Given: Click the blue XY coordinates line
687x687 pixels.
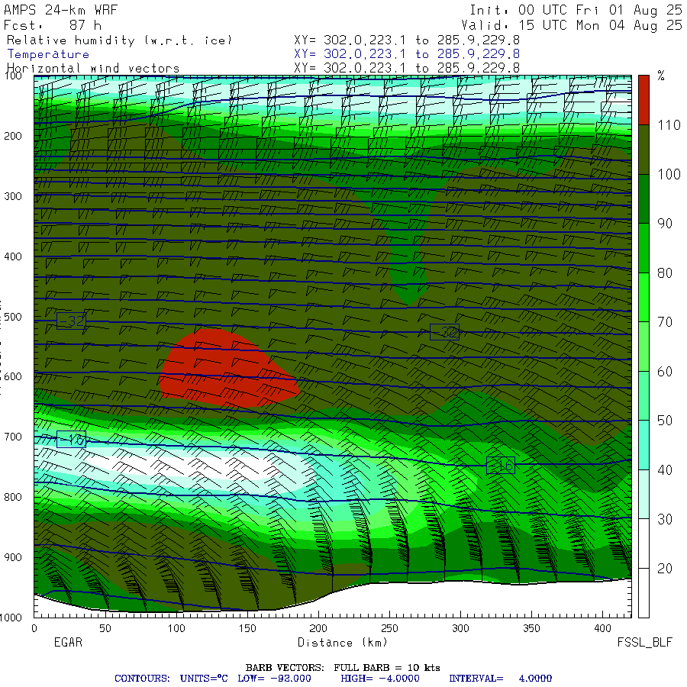Looking at the screenshot, I should (x=407, y=54).
